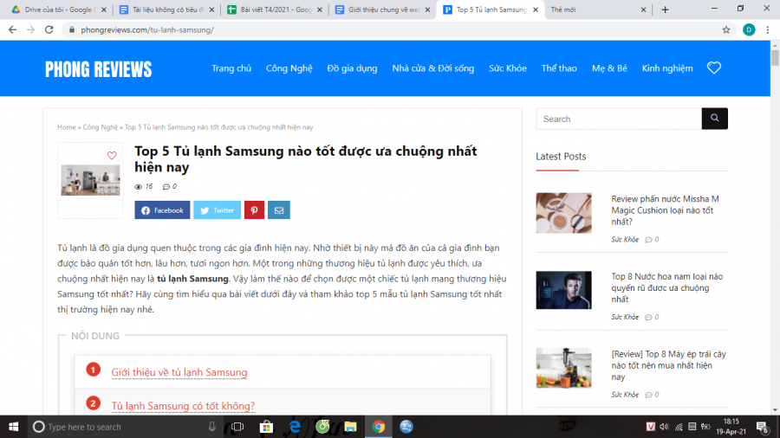
Task: Open File Explorer from the taskbar
Action: [x=350, y=427]
